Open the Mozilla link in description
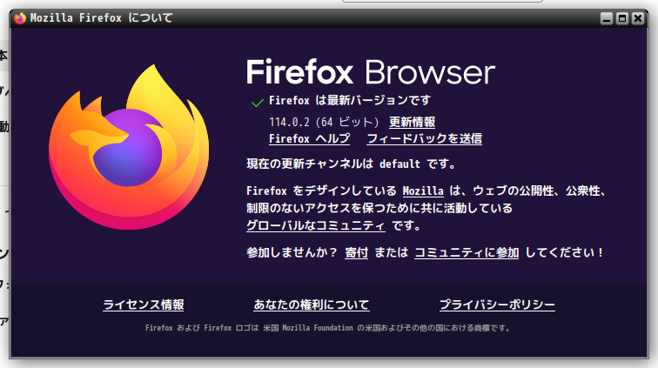Screen dimensions: 658x368 click(423, 191)
